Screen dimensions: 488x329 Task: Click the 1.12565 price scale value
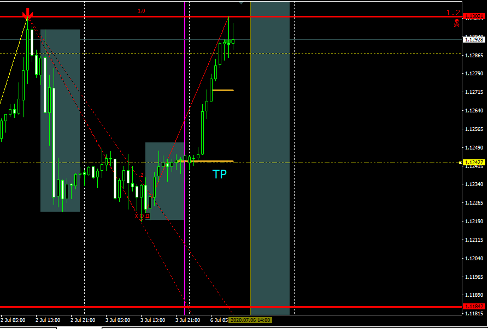pos(474,129)
